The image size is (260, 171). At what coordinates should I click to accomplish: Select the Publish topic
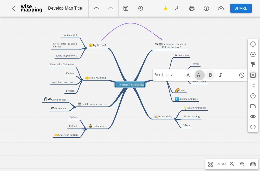click(x=73, y=126)
